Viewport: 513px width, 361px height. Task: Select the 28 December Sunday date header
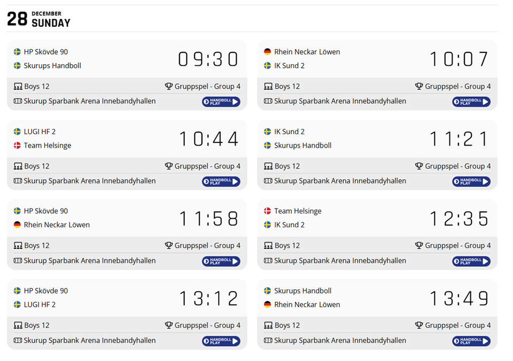(x=38, y=19)
